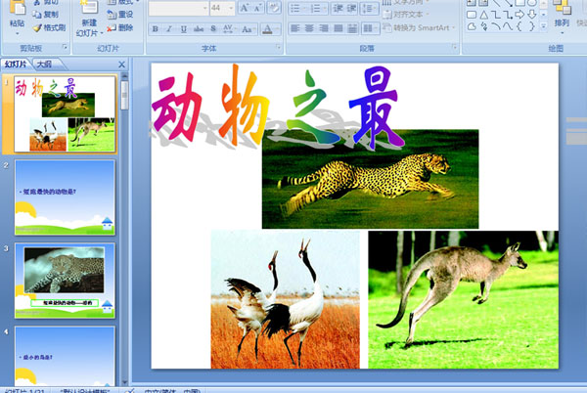Select the curve shape
This screenshot has width=587, height=393.
[508, 26]
